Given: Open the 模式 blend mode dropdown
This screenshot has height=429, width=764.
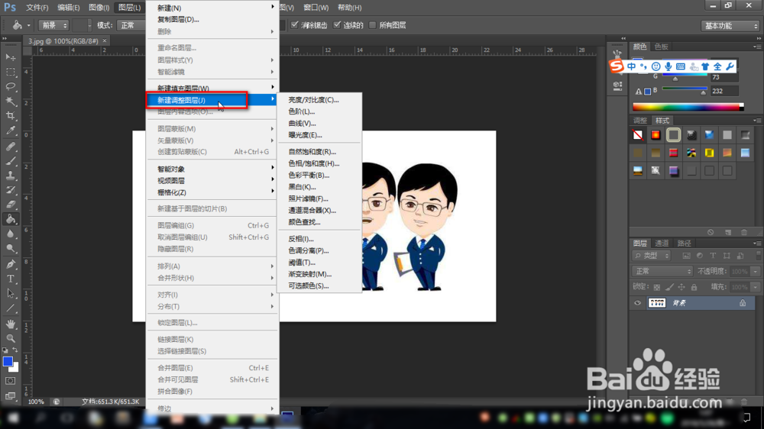Looking at the screenshot, I should pos(131,25).
